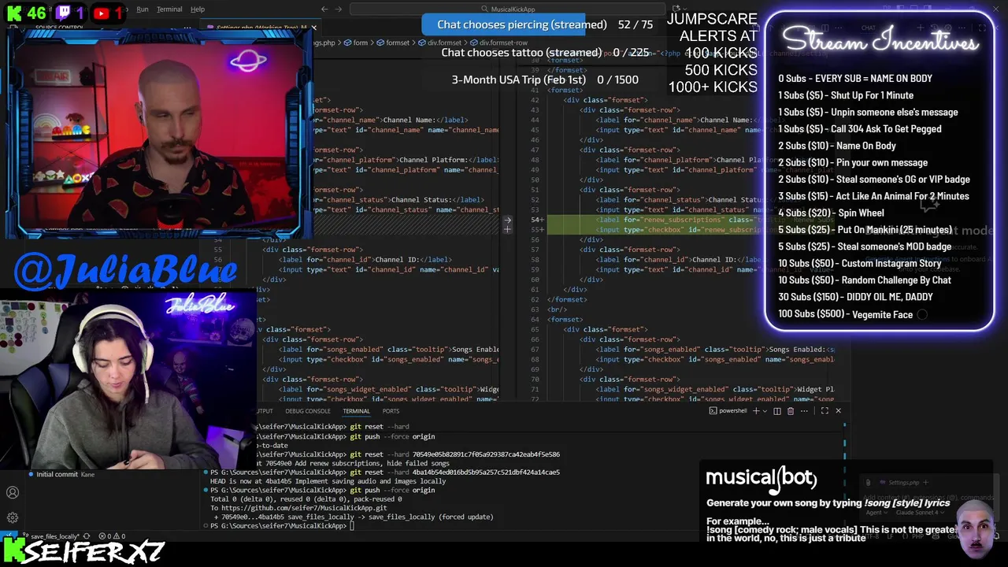Go back with the navigation arrow

(x=324, y=9)
